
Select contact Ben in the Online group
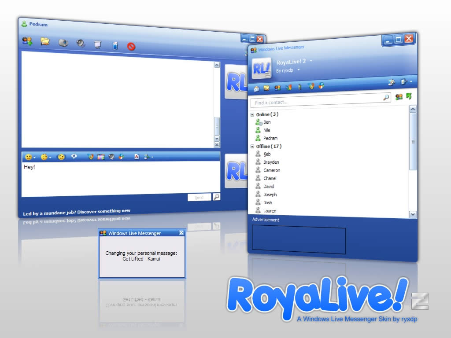[263, 122]
